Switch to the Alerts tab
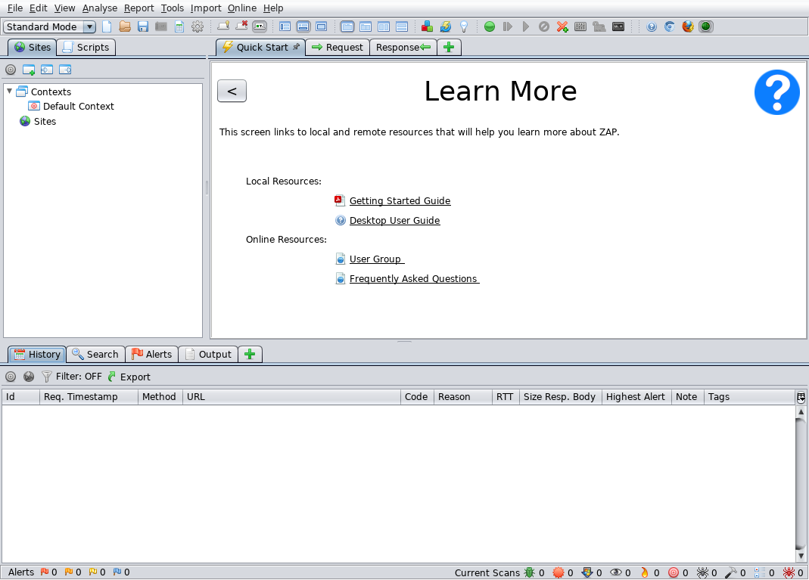 coord(151,354)
